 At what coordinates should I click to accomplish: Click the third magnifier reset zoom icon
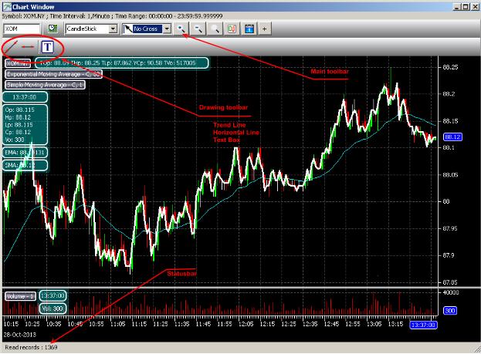point(215,29)
